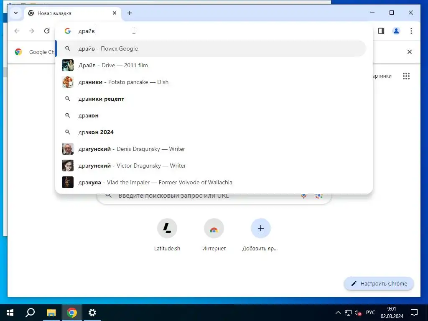The width and height of the screenshot is (428, 321).
Task: Select suggestion дракула Vlad the Impaler
Action: [x=211, y=182]
